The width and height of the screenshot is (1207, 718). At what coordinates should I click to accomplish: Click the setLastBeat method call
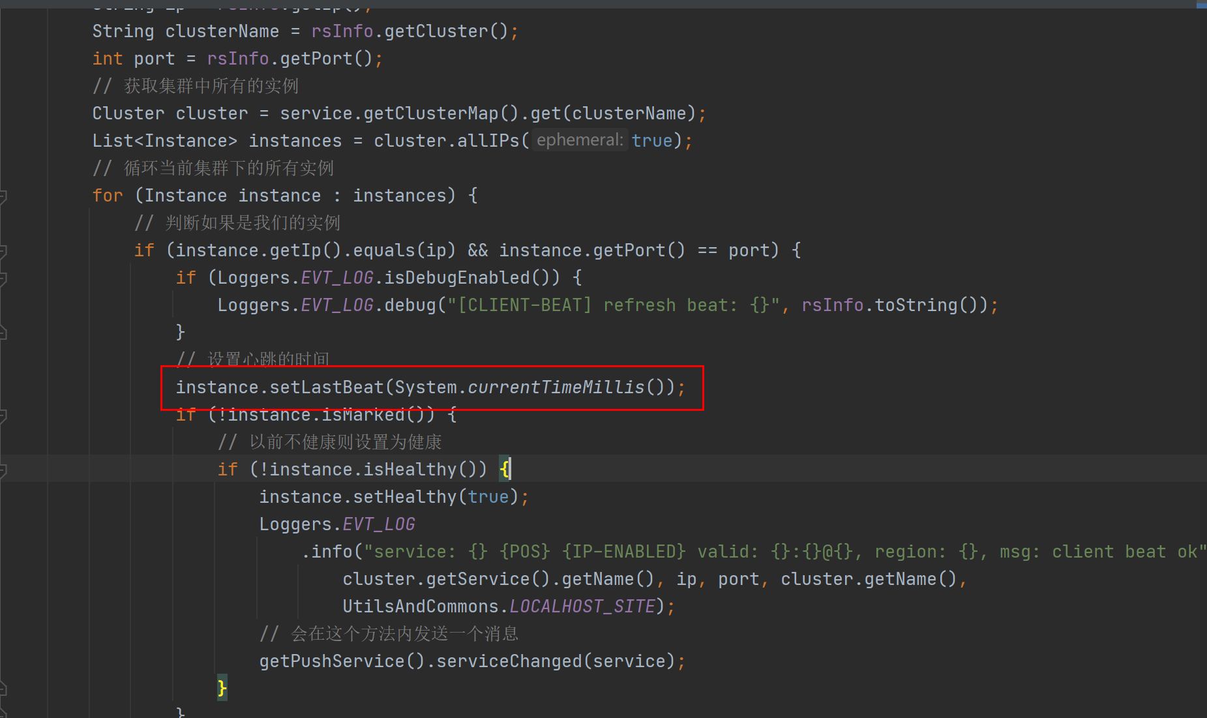[327, 387]
